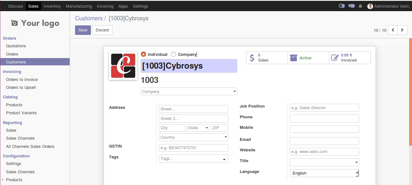Select the Individual radio button
The image size is (412, 185).
click(x=143, y=54)
